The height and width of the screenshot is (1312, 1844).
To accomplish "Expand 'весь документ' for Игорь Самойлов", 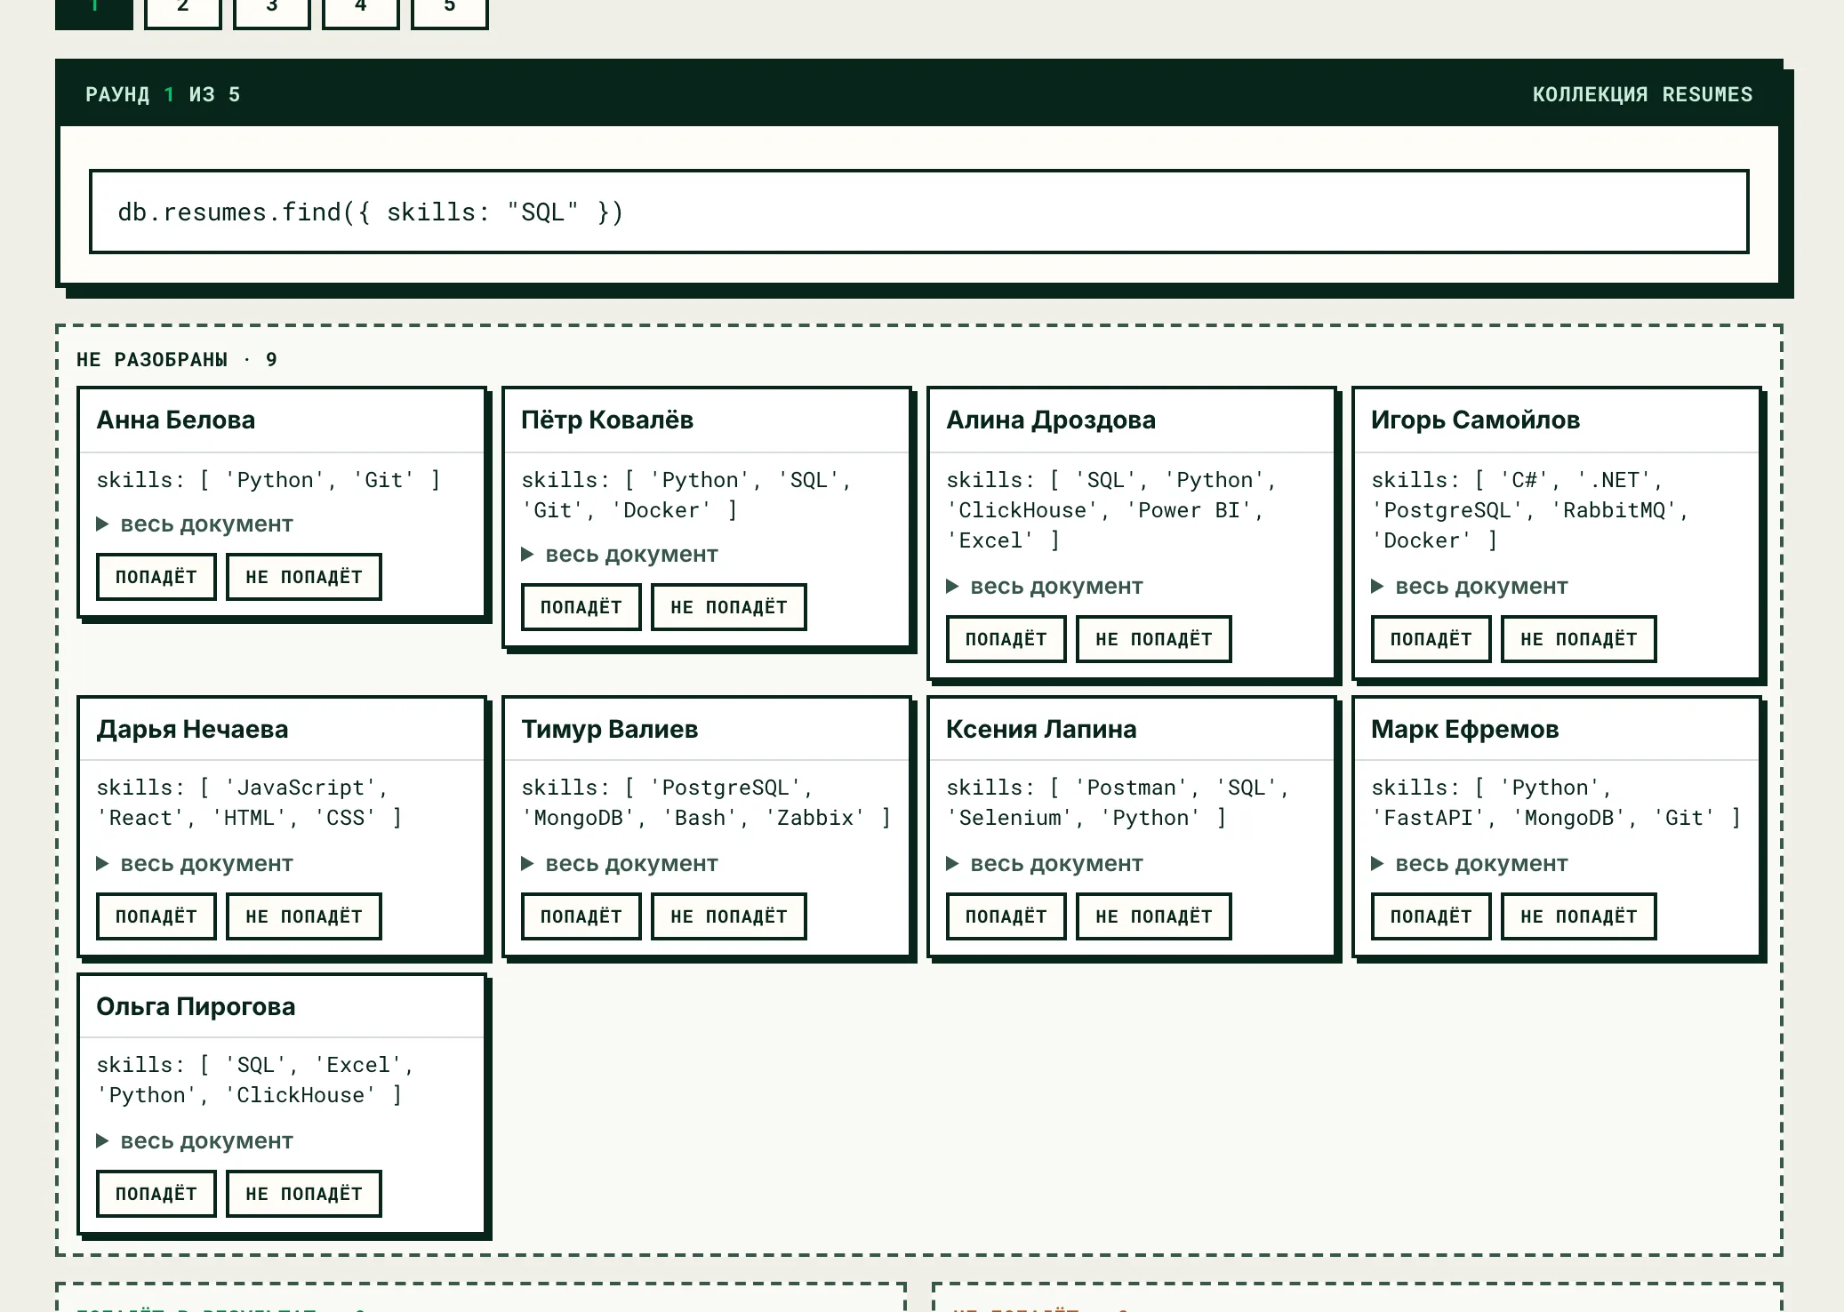I will click(x=1470, y=587).
